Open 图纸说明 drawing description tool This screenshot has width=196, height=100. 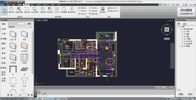click(50, 10)
